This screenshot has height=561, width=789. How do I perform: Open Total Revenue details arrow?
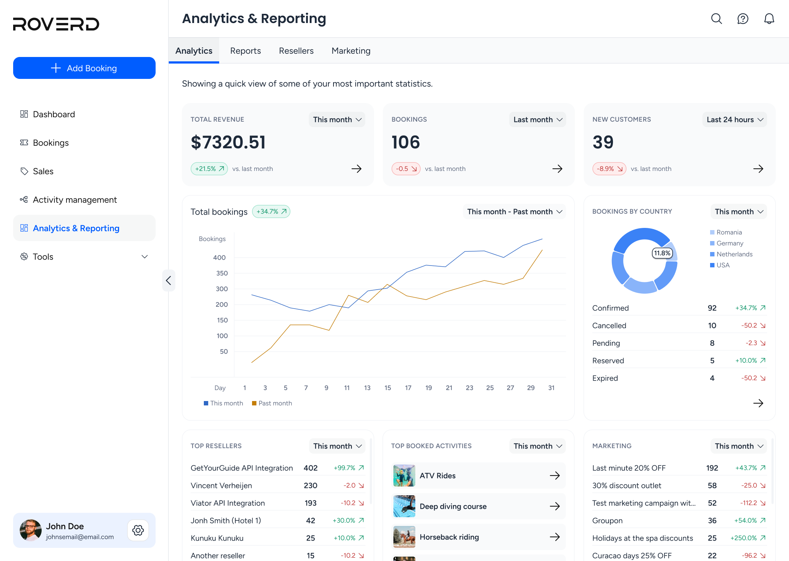tap(356, 169)
